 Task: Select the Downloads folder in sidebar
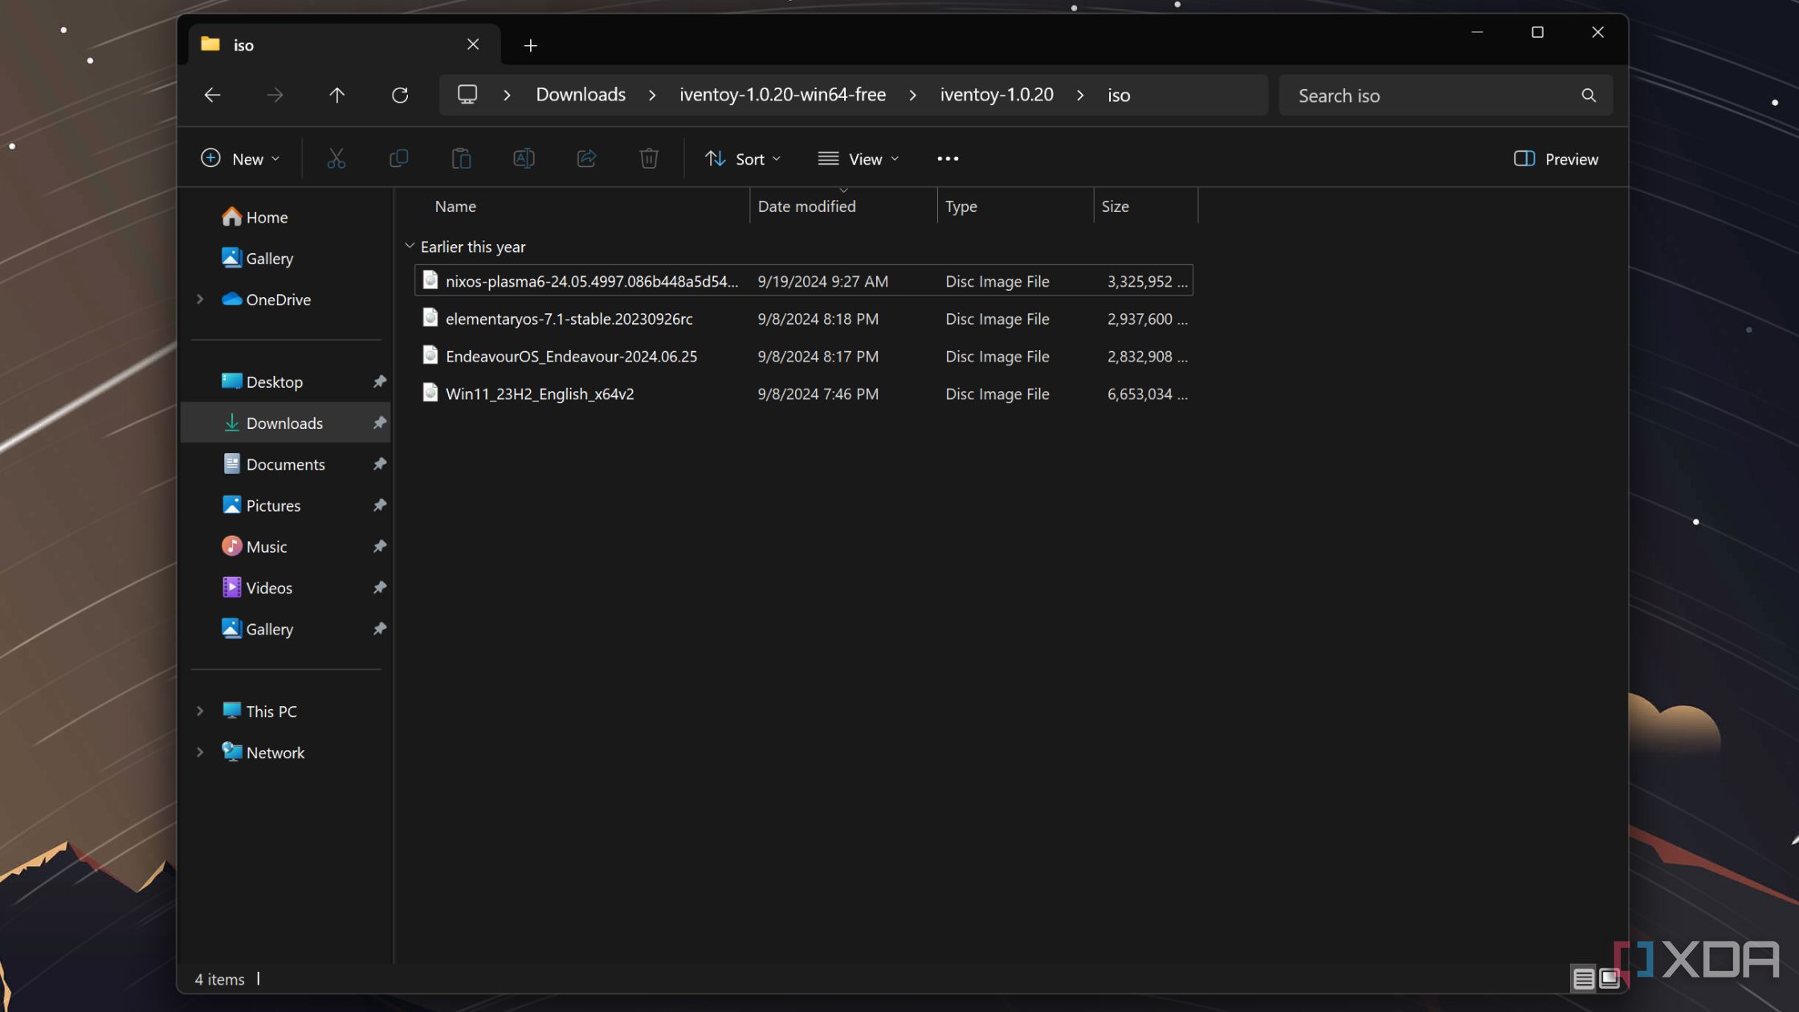tap(284, 422)
